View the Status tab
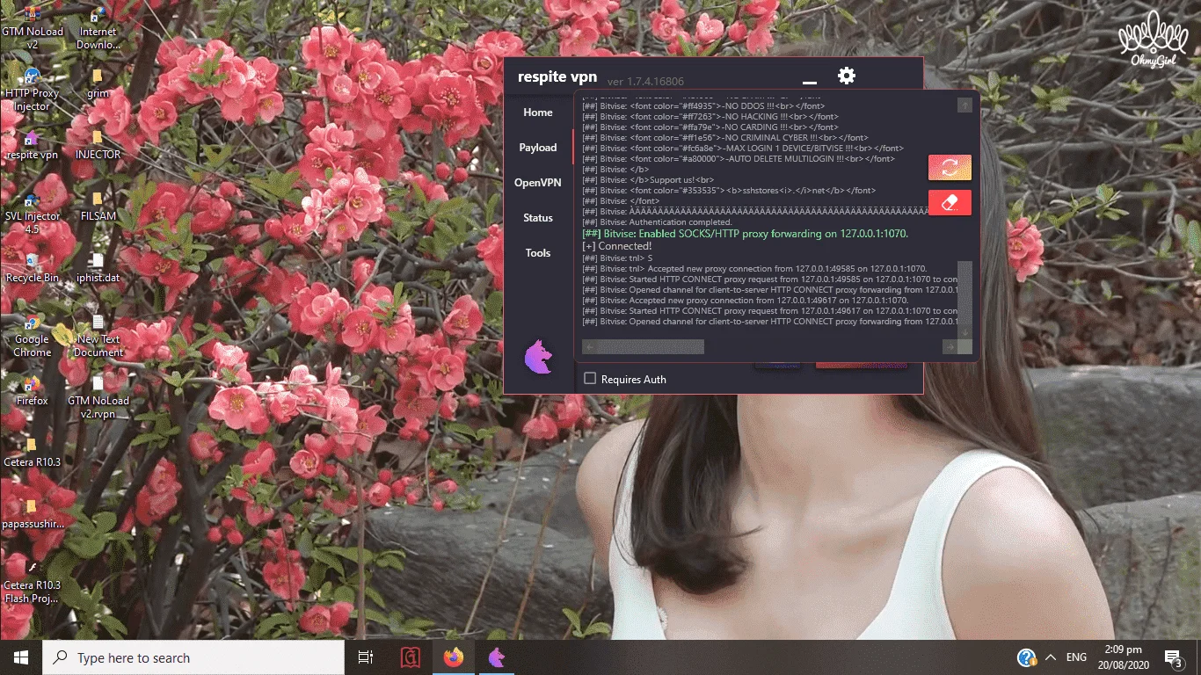 coord(538,218)
